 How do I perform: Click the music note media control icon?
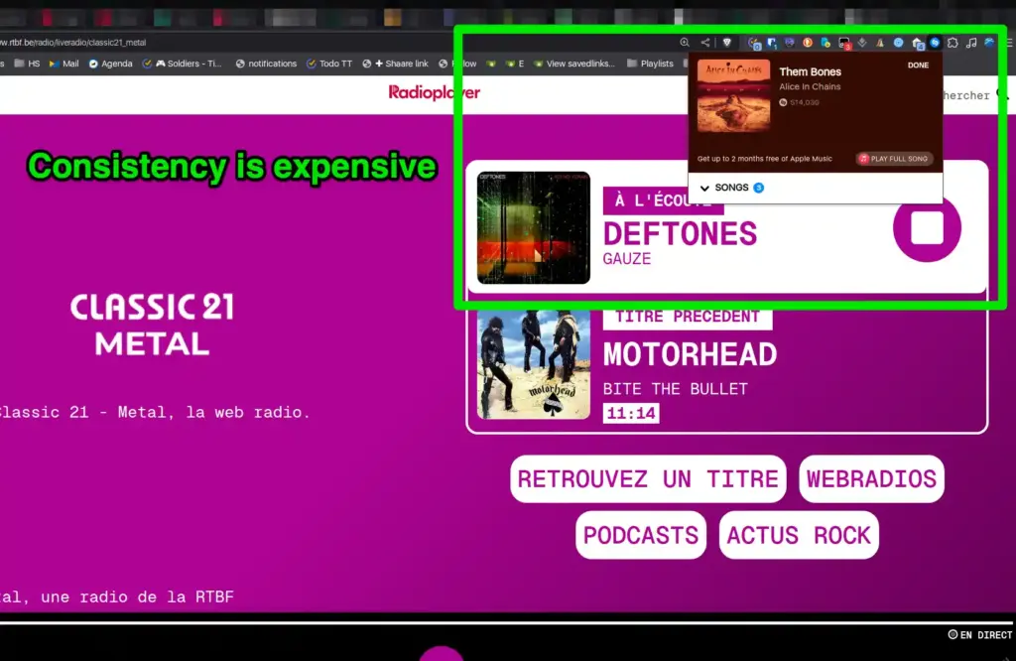click(970, 43)
